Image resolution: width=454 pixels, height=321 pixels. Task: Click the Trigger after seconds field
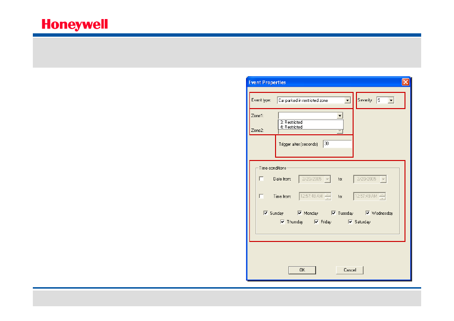point(337,144)
